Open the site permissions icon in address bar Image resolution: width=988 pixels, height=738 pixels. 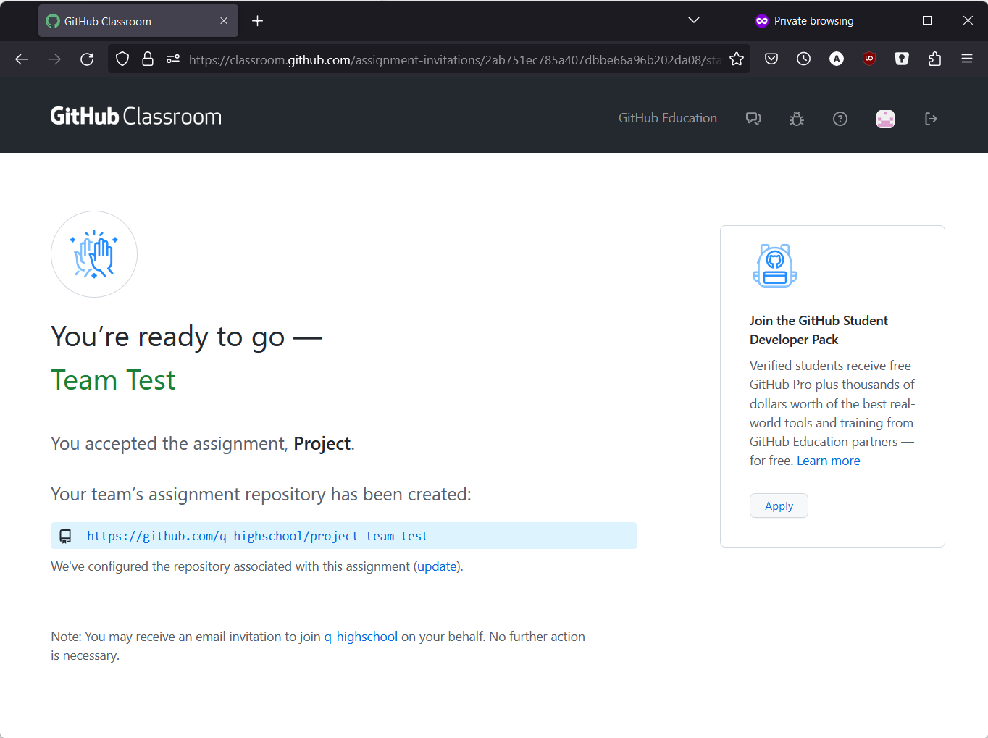point(173,59)
